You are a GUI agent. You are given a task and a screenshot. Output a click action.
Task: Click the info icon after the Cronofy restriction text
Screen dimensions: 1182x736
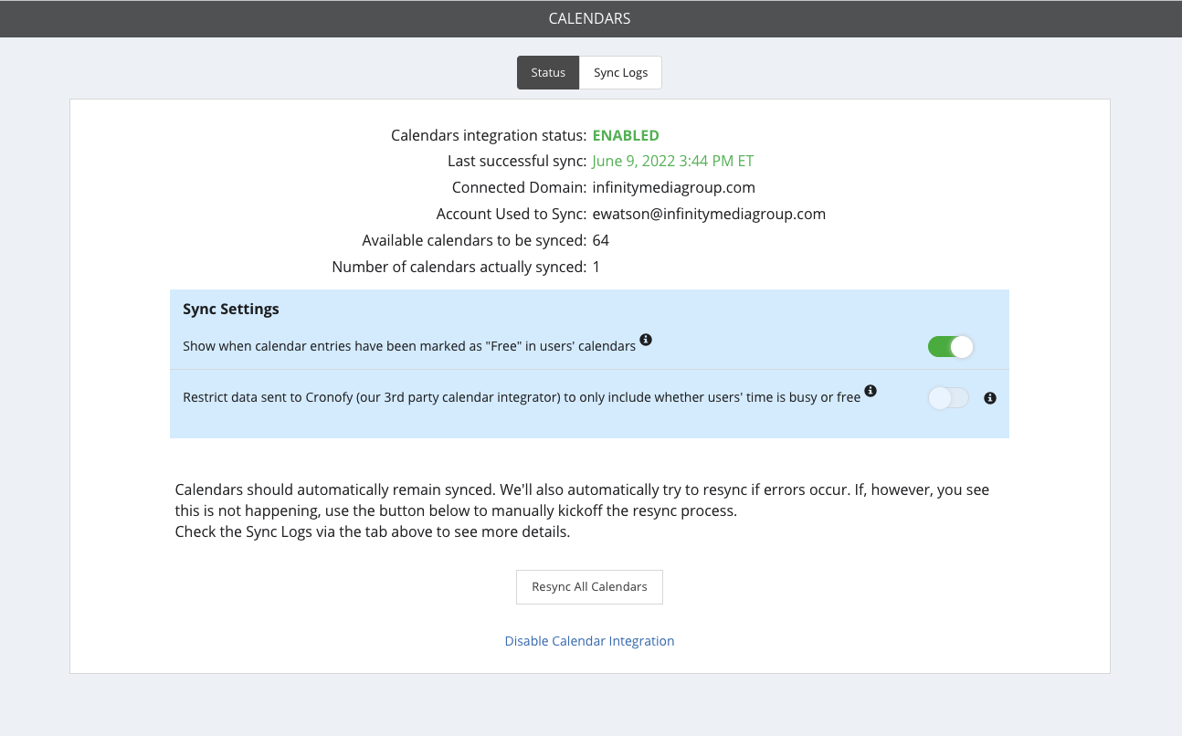tap(871, 391)
